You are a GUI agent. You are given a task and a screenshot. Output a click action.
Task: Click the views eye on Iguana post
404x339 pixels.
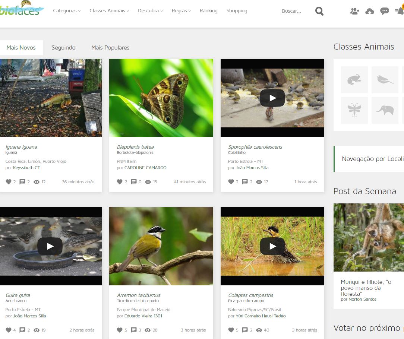(37, 182)
